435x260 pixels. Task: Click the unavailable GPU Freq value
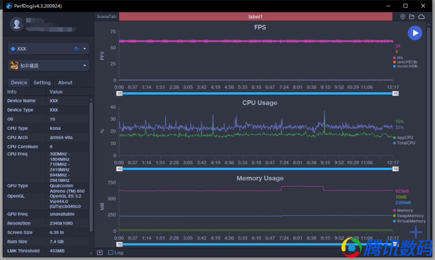62,214
